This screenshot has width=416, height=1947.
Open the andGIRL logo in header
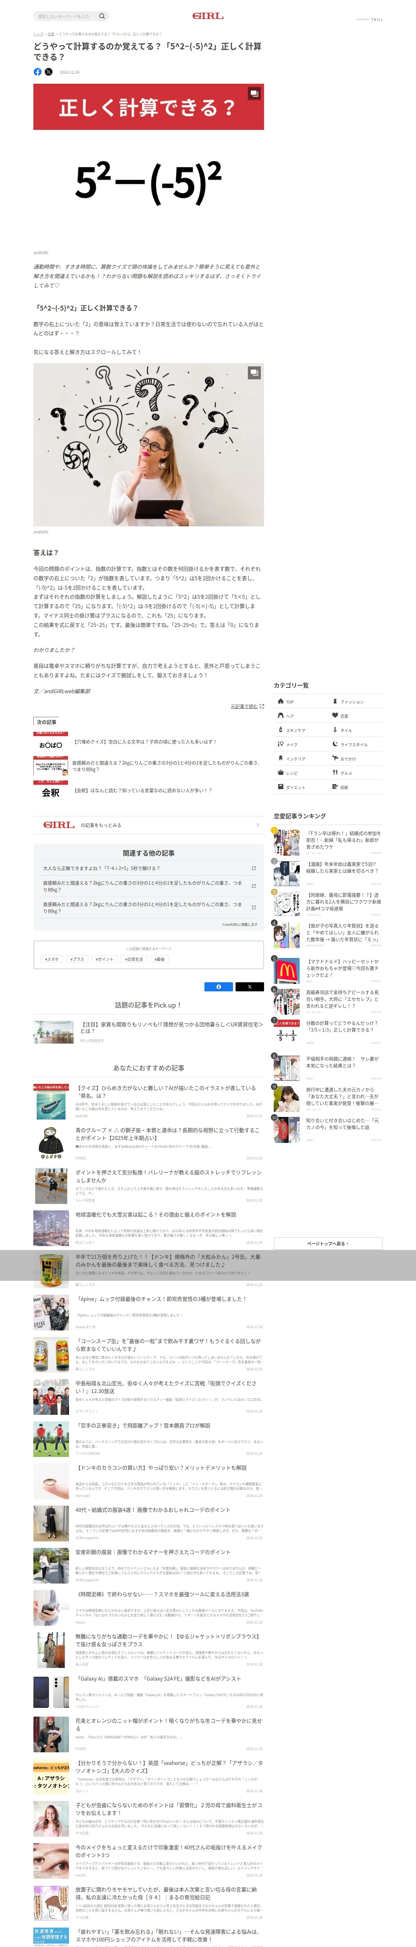208,16
